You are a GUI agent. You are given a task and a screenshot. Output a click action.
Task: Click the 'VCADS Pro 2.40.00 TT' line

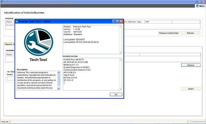[x=74, y=60]
